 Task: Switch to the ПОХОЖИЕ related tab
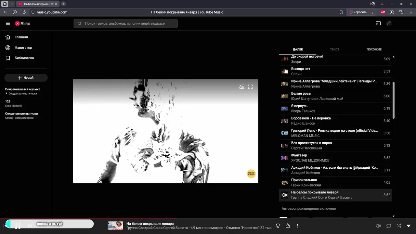pos(374,49)
